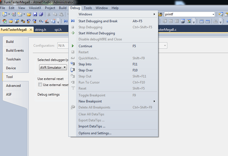Click the Open File folder icon
The width and height of the screenshot is (228, 156).
point(29,14)
